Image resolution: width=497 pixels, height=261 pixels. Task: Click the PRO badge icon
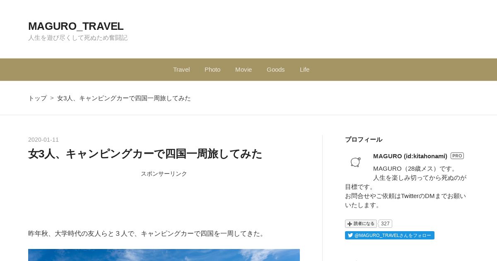[x=457, y=156]
